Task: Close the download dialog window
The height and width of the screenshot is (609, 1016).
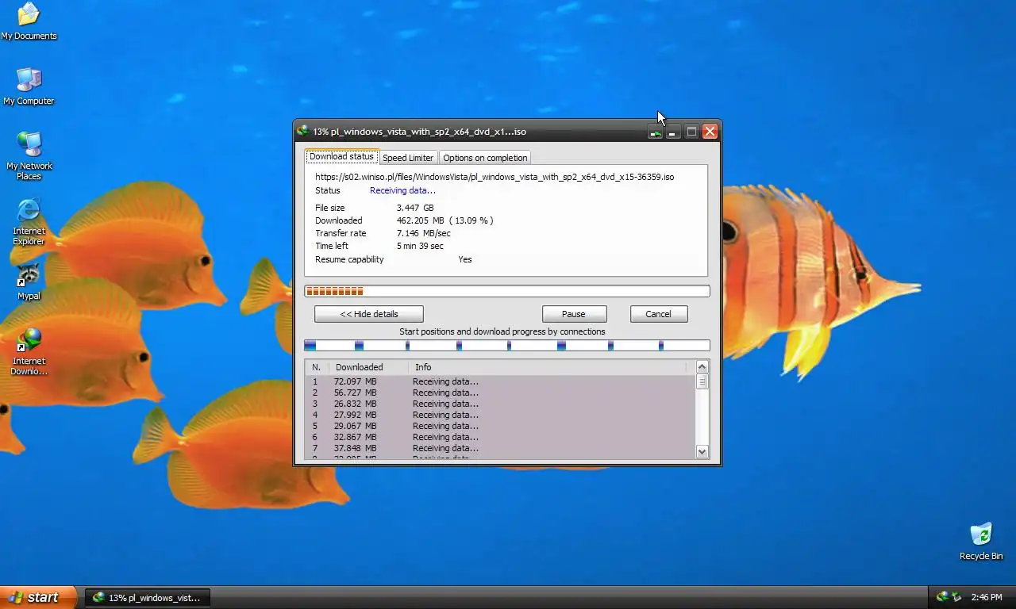Action: pos(710,132)
